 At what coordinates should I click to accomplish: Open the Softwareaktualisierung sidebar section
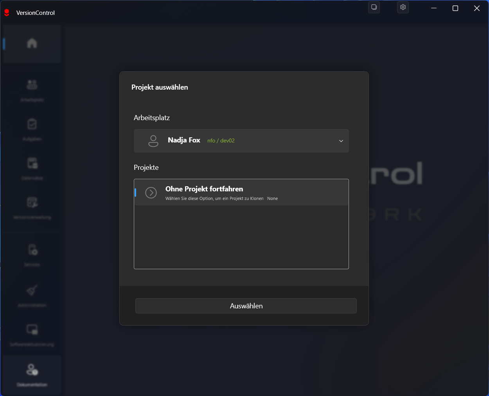pos(32,333)
